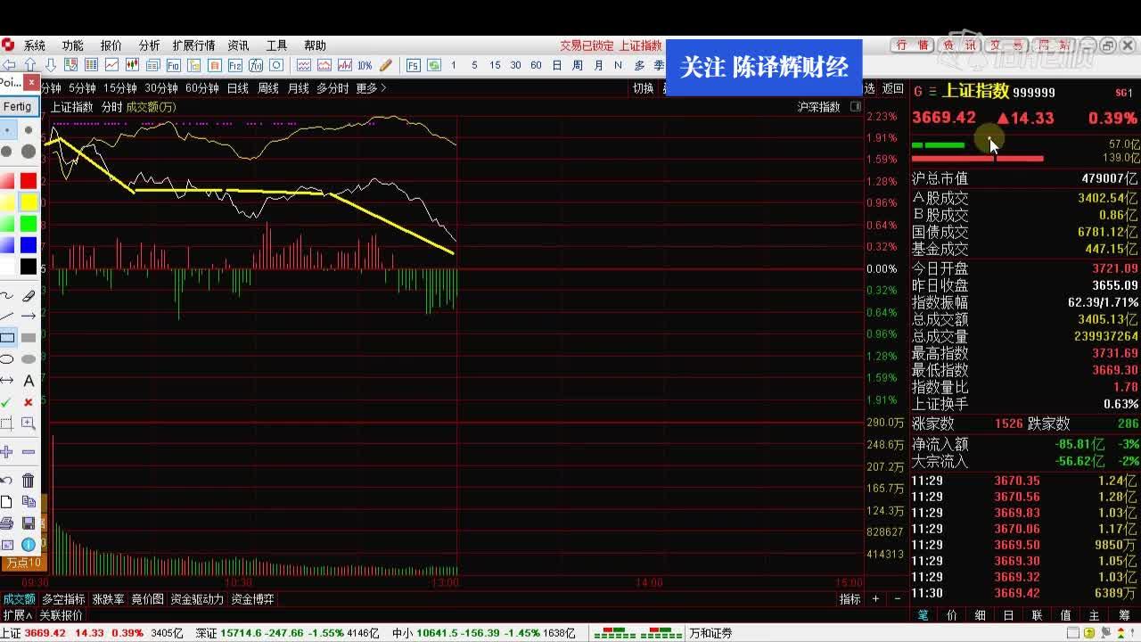The height and width of the screenshot is (642, 1141).
Task: Select the 月线 chart tab
Action: (x=299, y=88)
